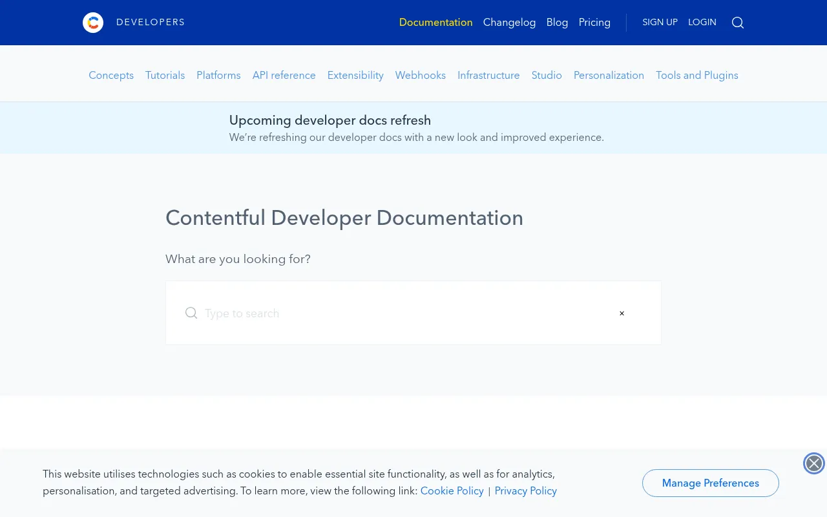Click LOGIN link
This screenshot has width=827, height=517.
pyautogui.click(x=702, y=23)
